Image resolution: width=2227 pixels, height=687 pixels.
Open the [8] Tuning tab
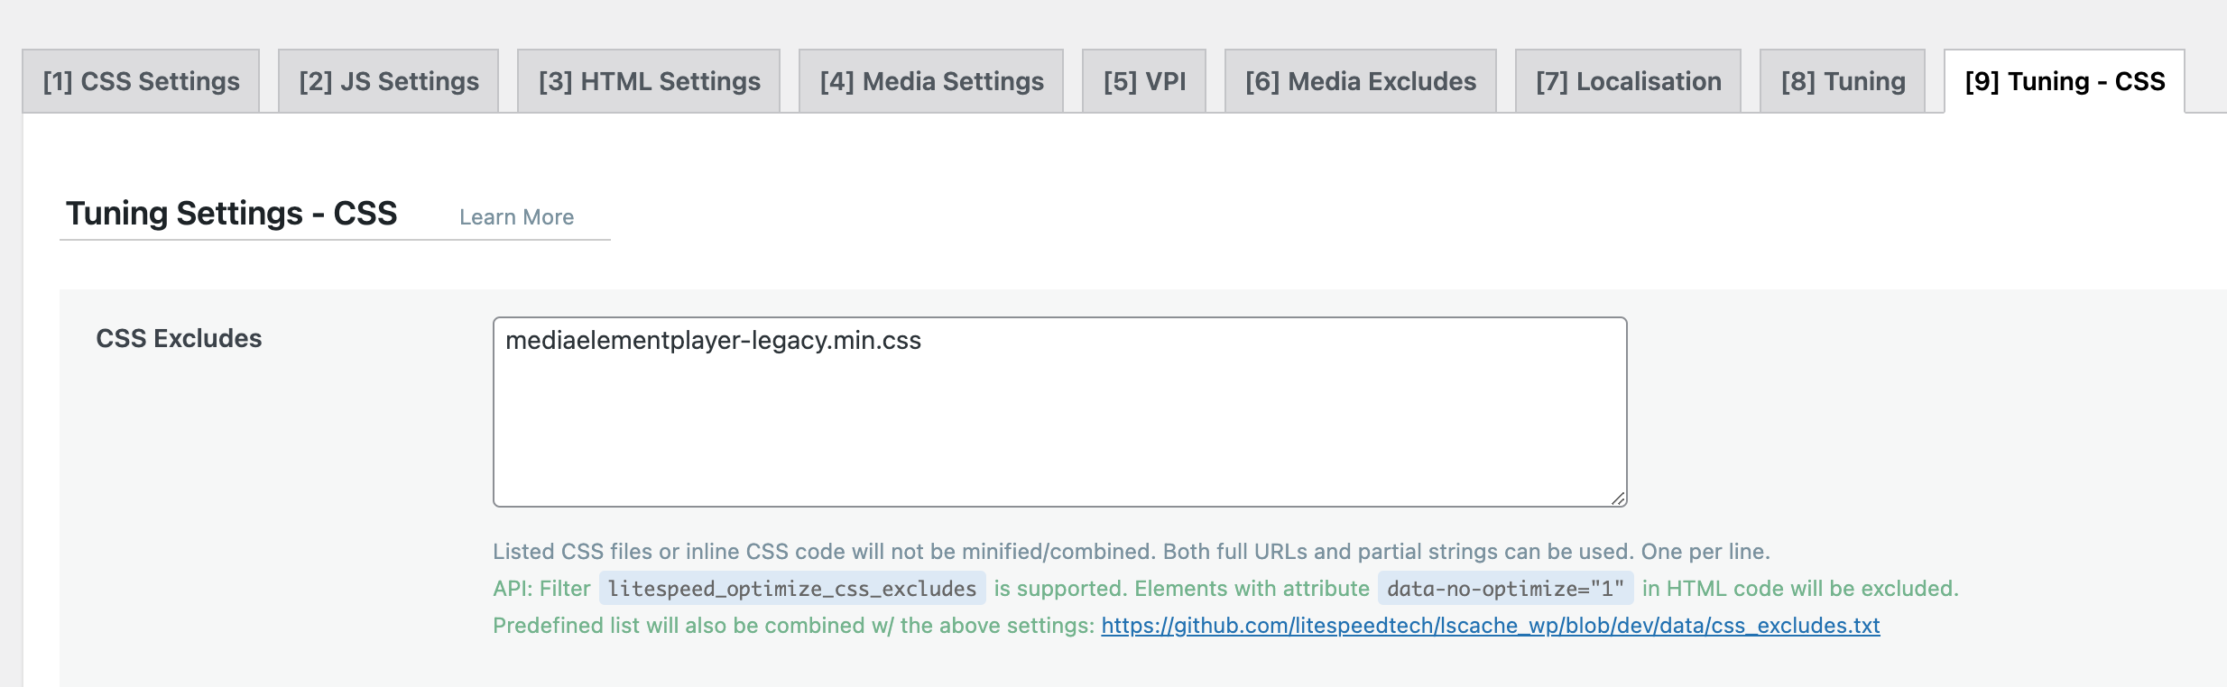point(1843,81)
